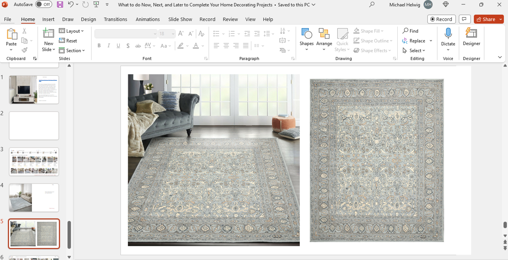This screenshot has height=260, width=508.
Task: Start presentation from beginning icon
Action: [x=96, y=5]
